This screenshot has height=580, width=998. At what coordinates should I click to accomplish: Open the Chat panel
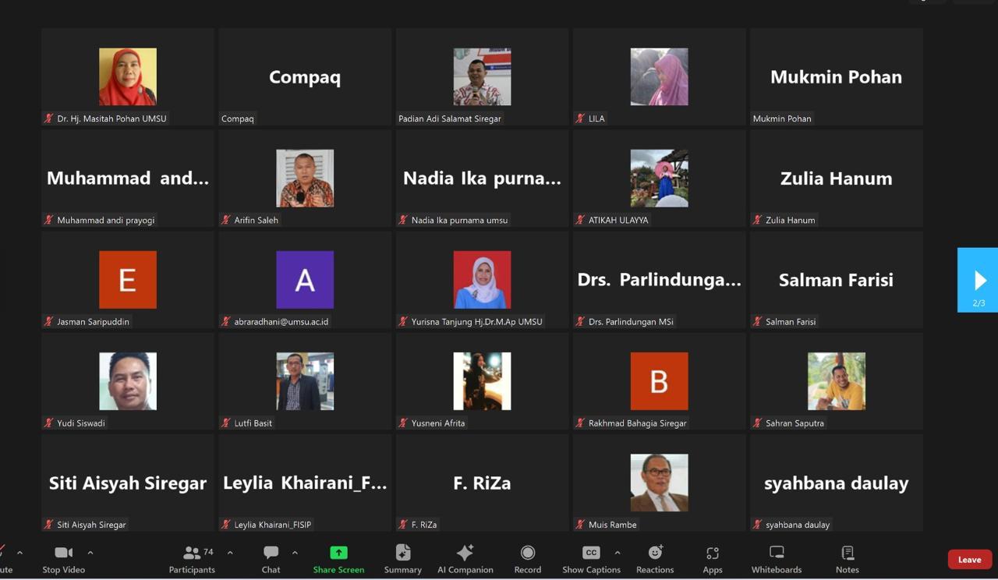click(x=271, y=558)
